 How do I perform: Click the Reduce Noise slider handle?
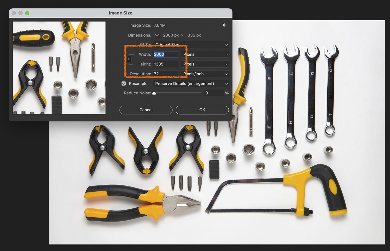(154, 93)
